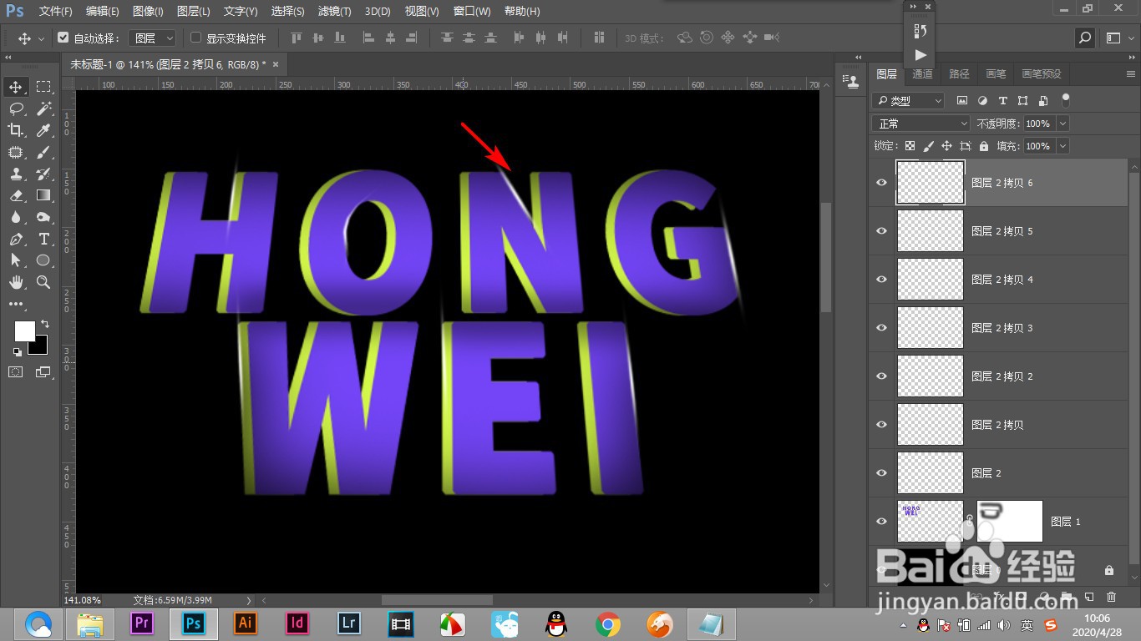
Task: Toggle visibility of layer 图层 2 拷贝 5
Action: [881, 230]
